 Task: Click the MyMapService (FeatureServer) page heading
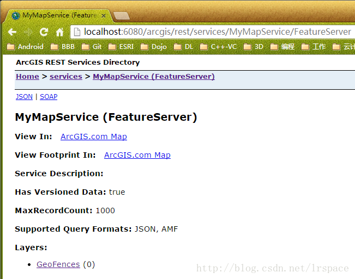[106, 117]
